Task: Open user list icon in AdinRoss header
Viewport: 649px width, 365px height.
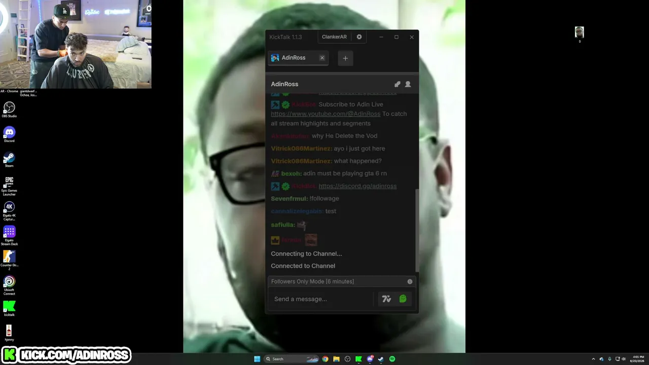Action: [408, 84]
